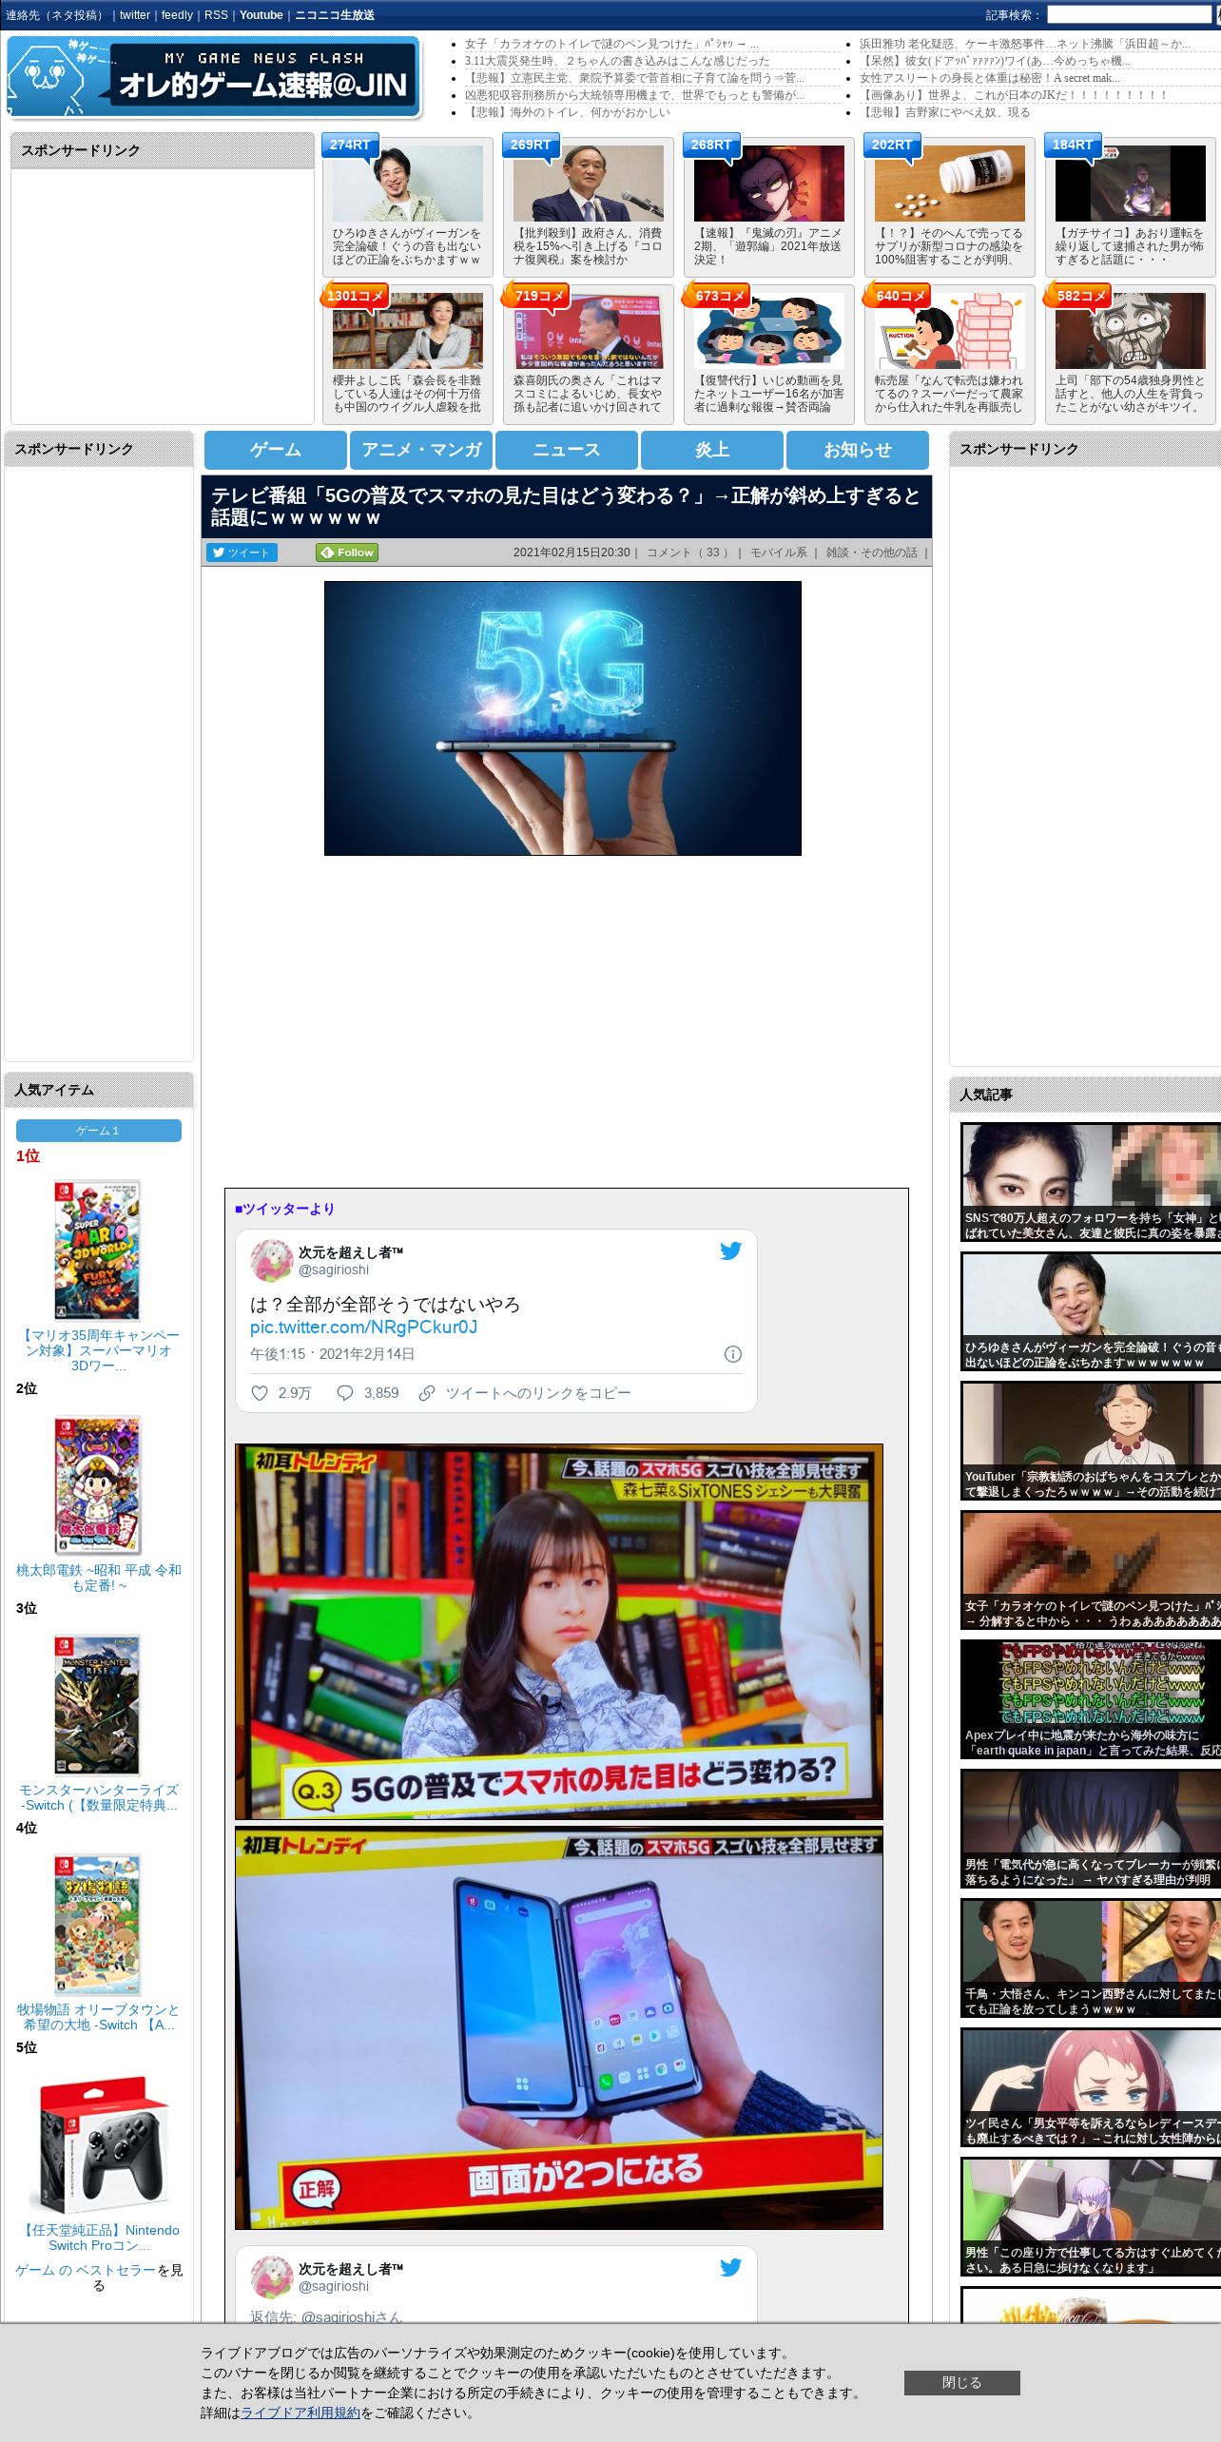Open popular article 千鳥・大悟 thumbnail

pos(1091,1958)
